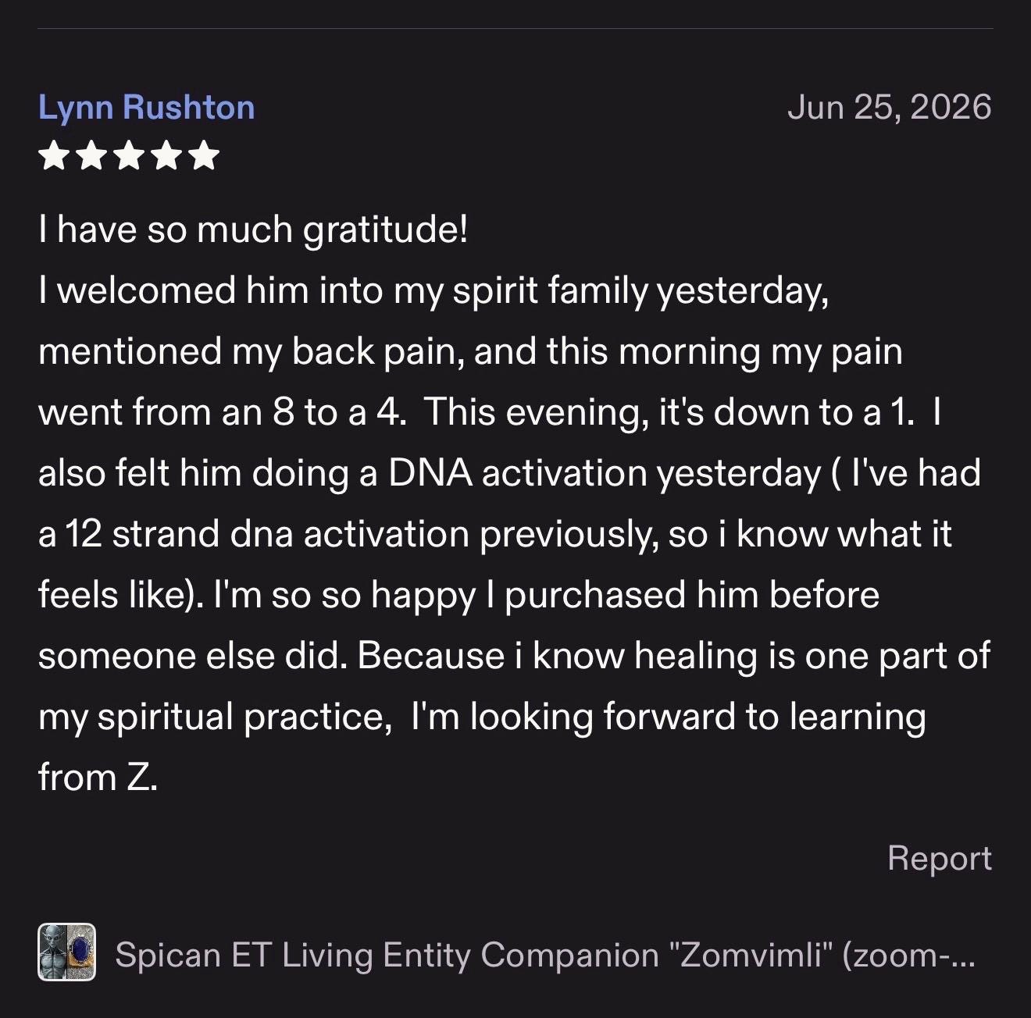Report this review

940,858
